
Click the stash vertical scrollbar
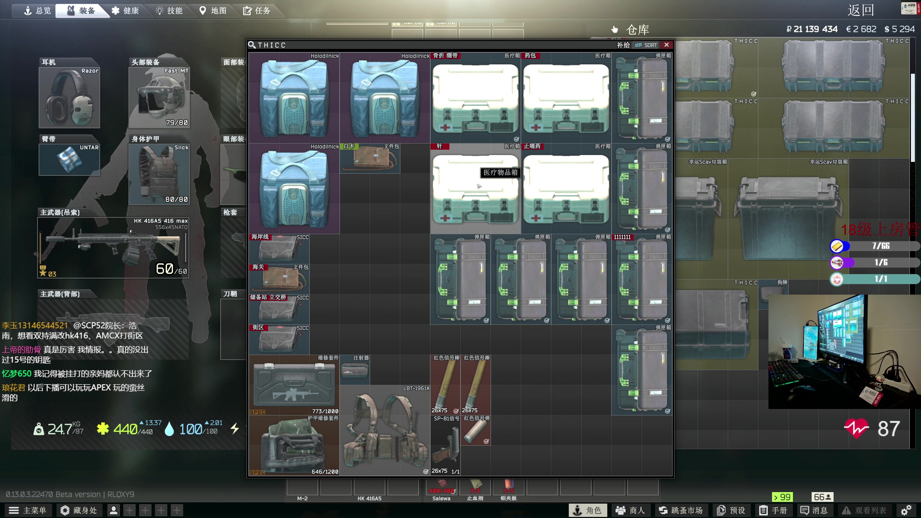[x=912, y=117]
